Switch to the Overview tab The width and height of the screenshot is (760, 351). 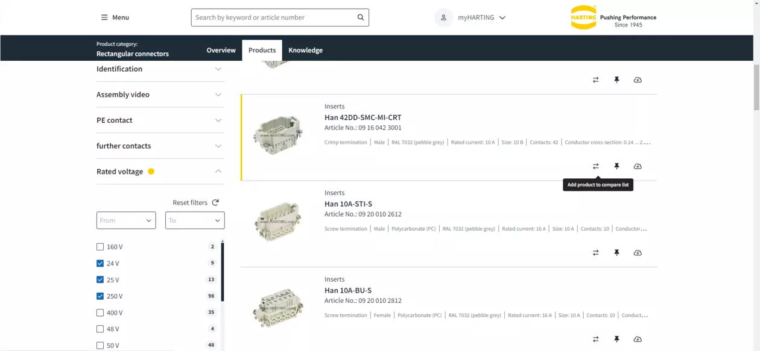[221, 50]
